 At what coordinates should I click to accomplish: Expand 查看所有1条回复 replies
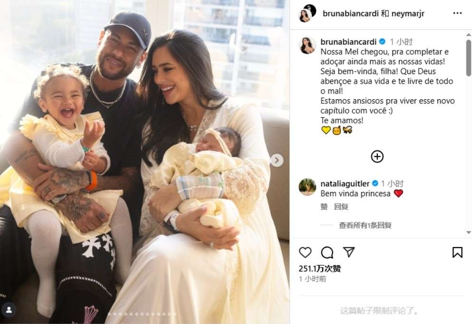(365, 225)
